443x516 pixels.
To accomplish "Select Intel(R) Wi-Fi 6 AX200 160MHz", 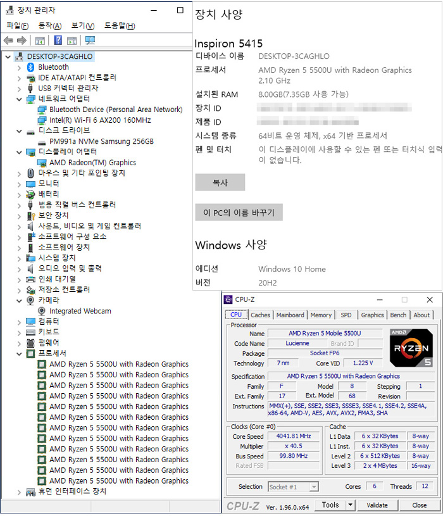I will click(100, 120).
